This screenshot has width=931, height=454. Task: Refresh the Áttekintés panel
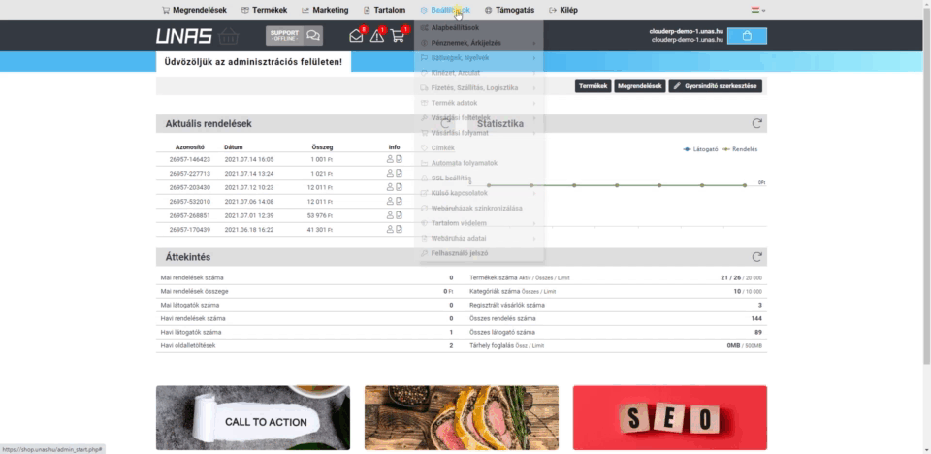[x=756, y=257]
